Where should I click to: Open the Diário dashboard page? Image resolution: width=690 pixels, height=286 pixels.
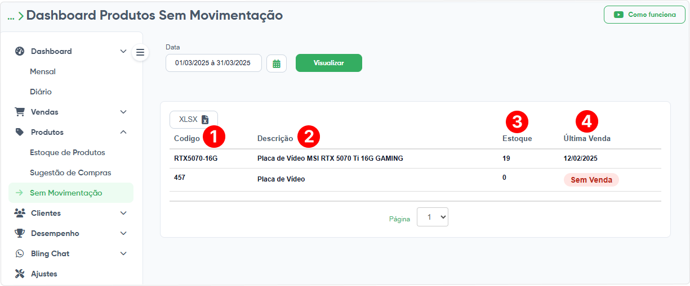tap(41, 92)
